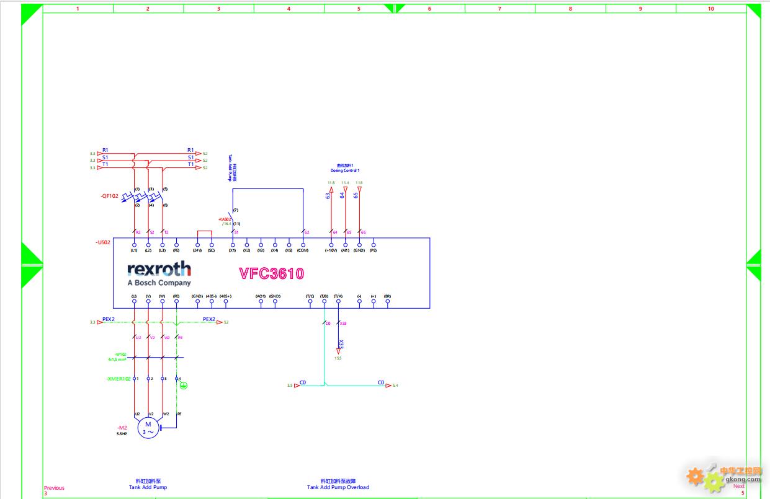This screenshot has height=499, width=770.
Task: Click the green protective earth ground symbol
Action: pos(183,386)
